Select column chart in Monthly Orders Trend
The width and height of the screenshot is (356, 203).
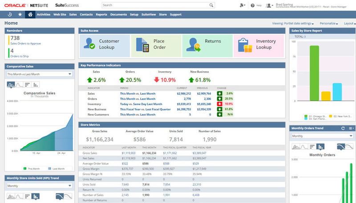320,147
